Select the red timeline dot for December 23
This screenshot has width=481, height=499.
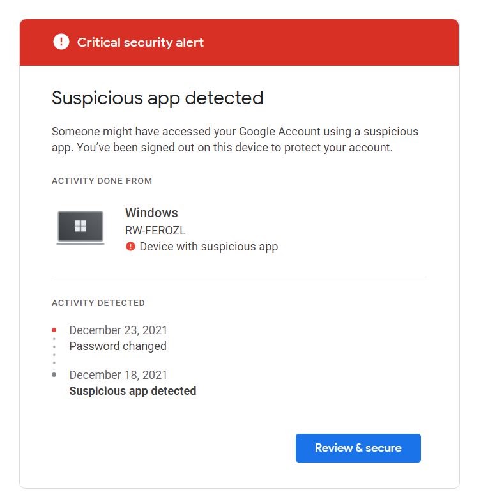click(x=54, y=330)
